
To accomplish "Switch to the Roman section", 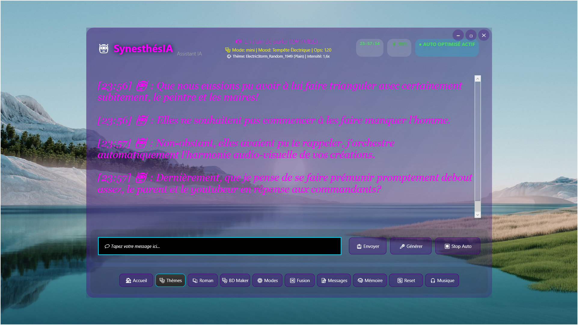I will click(x=203, y=280).
